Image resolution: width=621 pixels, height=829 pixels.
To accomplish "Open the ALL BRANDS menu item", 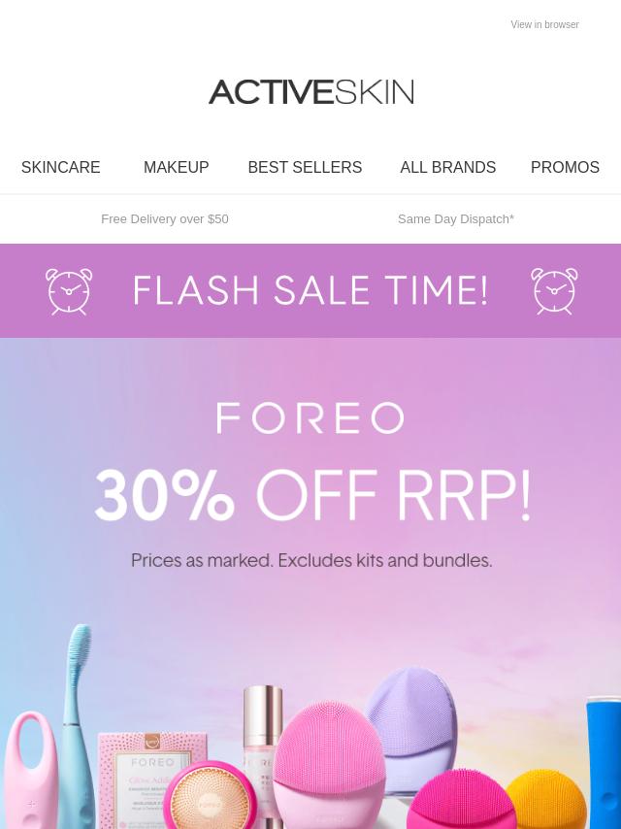I will point(447,167).
